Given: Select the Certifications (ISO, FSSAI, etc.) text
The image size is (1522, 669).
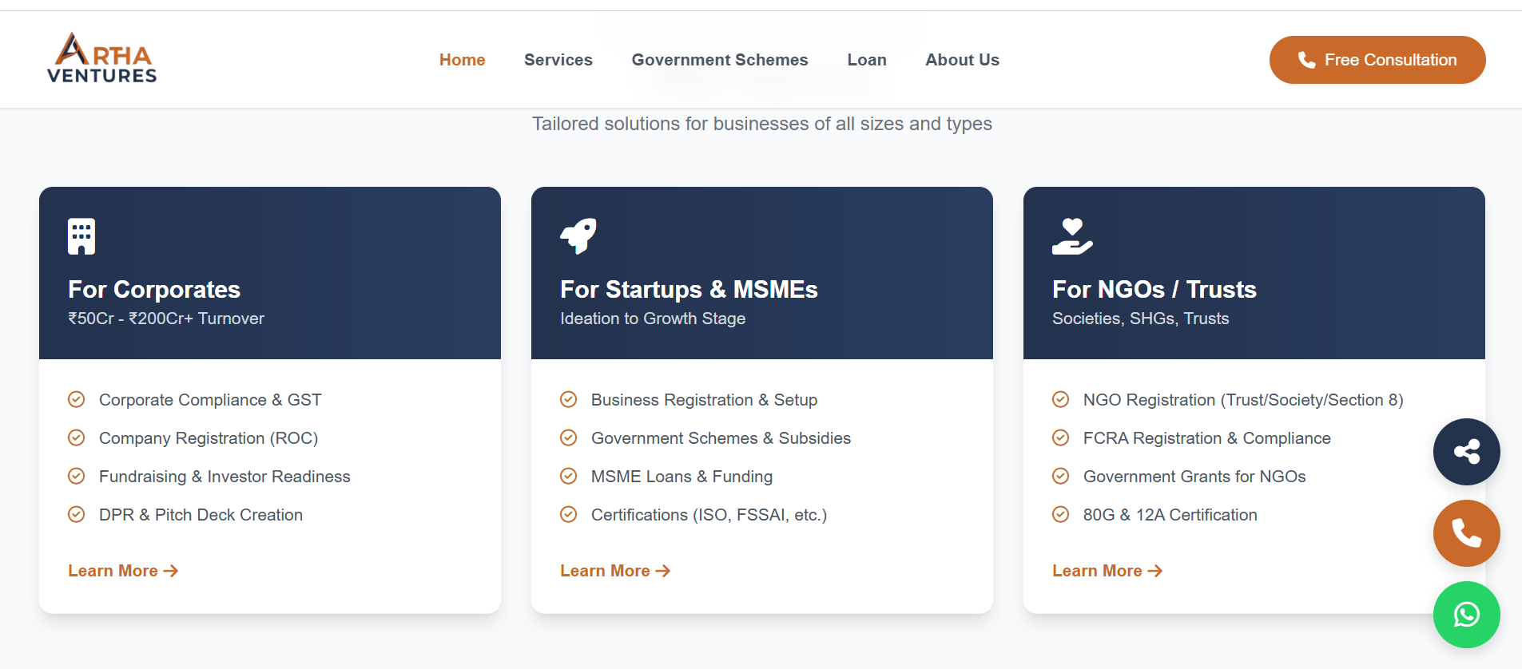Looking at the screenshot, I should click(x=709, y=515).
